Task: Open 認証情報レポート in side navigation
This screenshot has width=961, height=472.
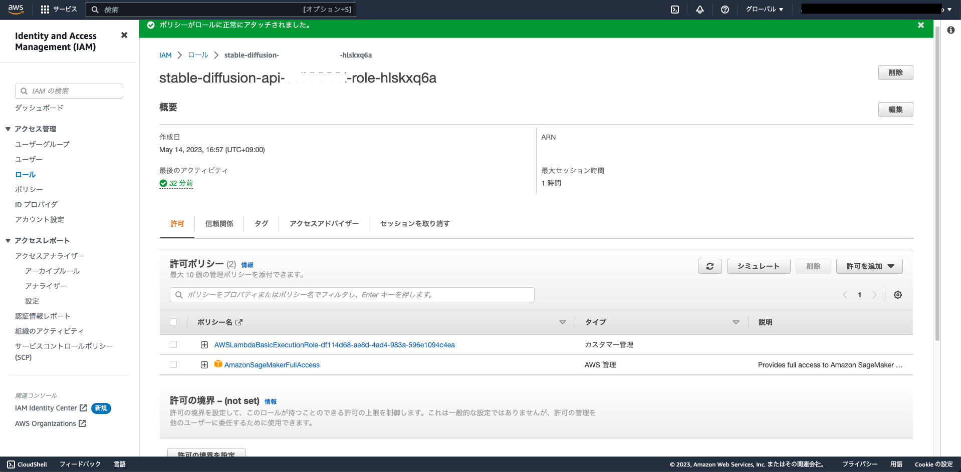Action: point(43,316)
